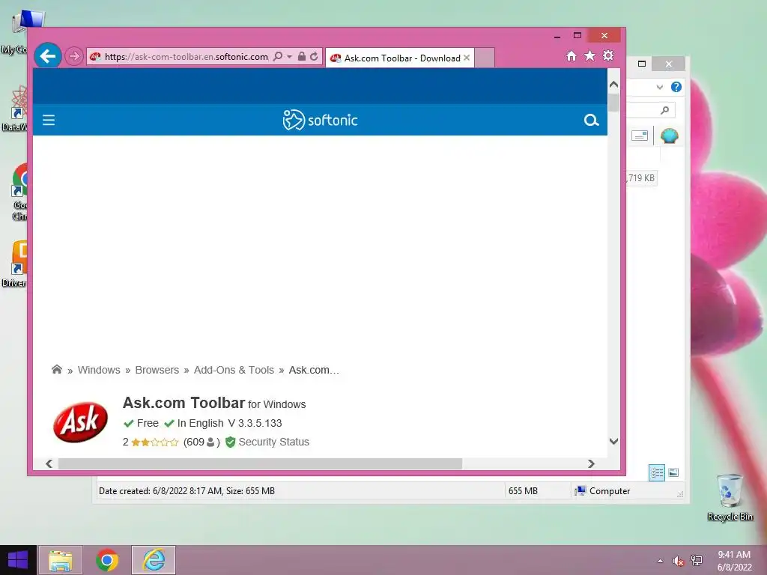Screen dimensions: 767x575
Task: Click the vertical scrollbar thumb in IE
Action: pyautogui.click(x=614, y=102)
